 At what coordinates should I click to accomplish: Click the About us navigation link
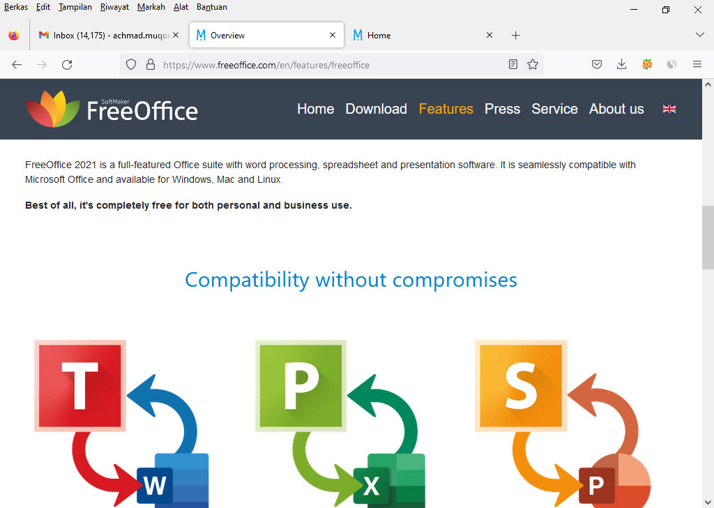[616, 109]
